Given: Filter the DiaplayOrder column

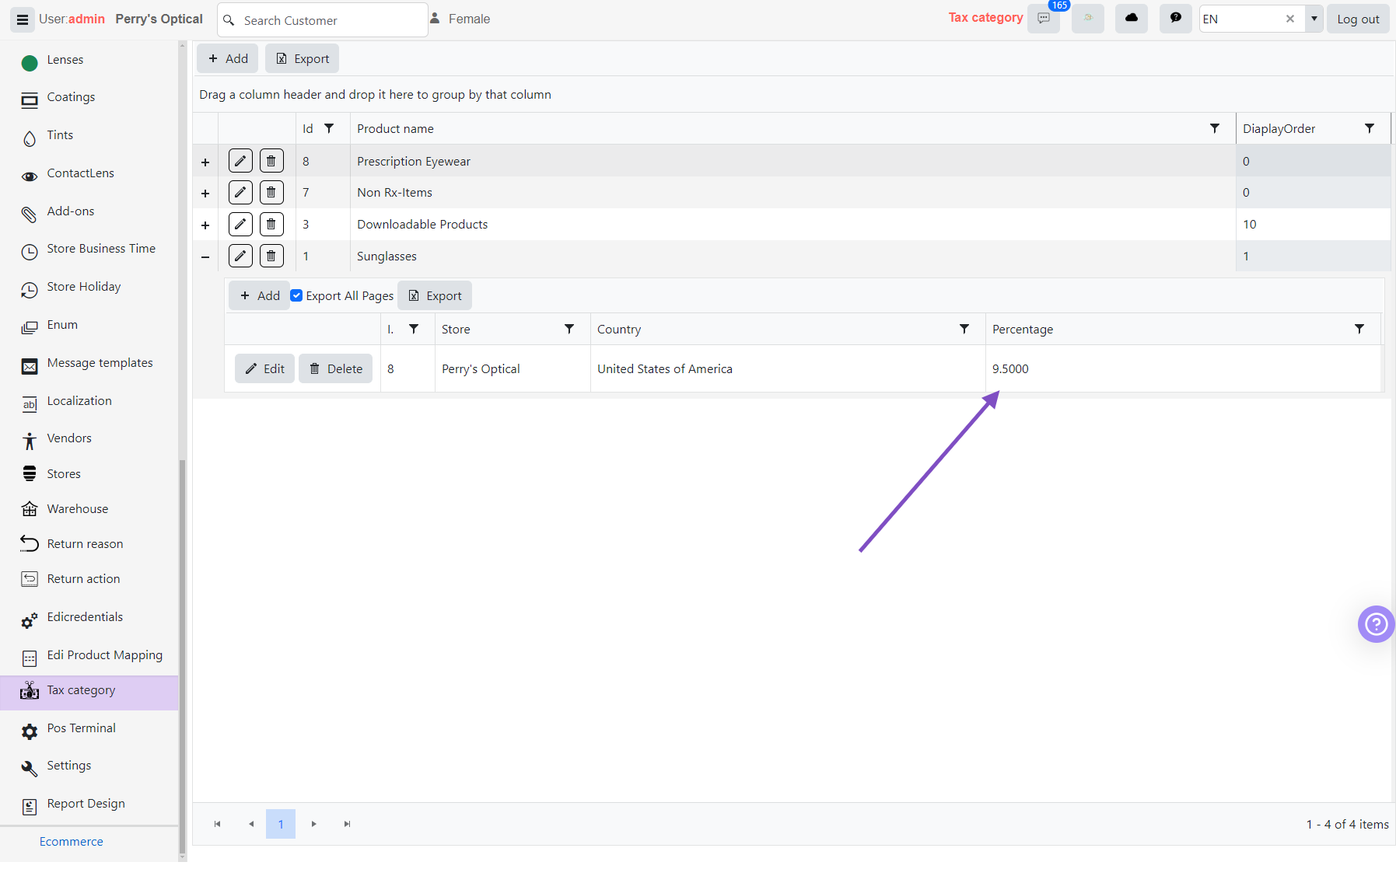Looking at the screenshot, I should point(1370,128).
